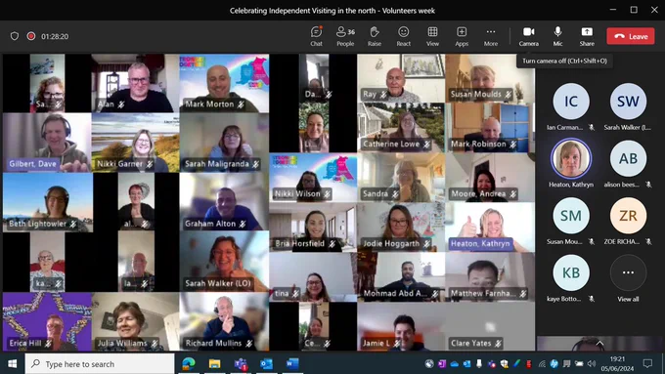Select Nikki Wilson's video tile
Image resolution: width=665 pixels, height=374 pixels.
coord(313,178)
